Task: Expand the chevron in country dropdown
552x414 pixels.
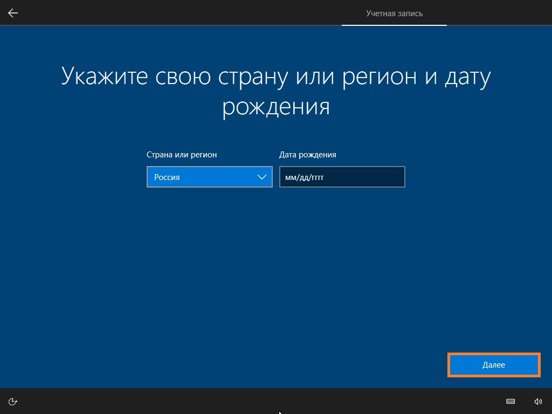Action: tap(262, 177)
